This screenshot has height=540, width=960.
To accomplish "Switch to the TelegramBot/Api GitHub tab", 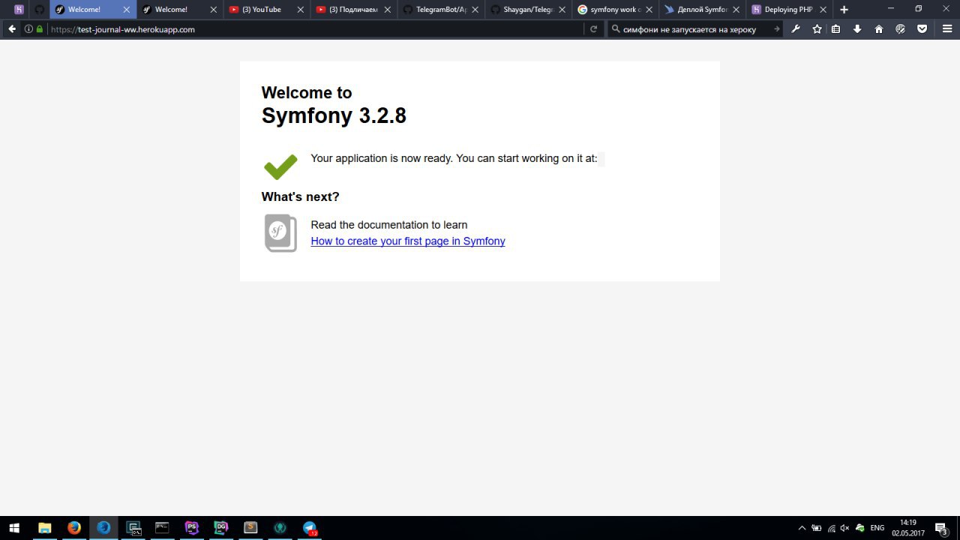I will click(x=441, y=10).
